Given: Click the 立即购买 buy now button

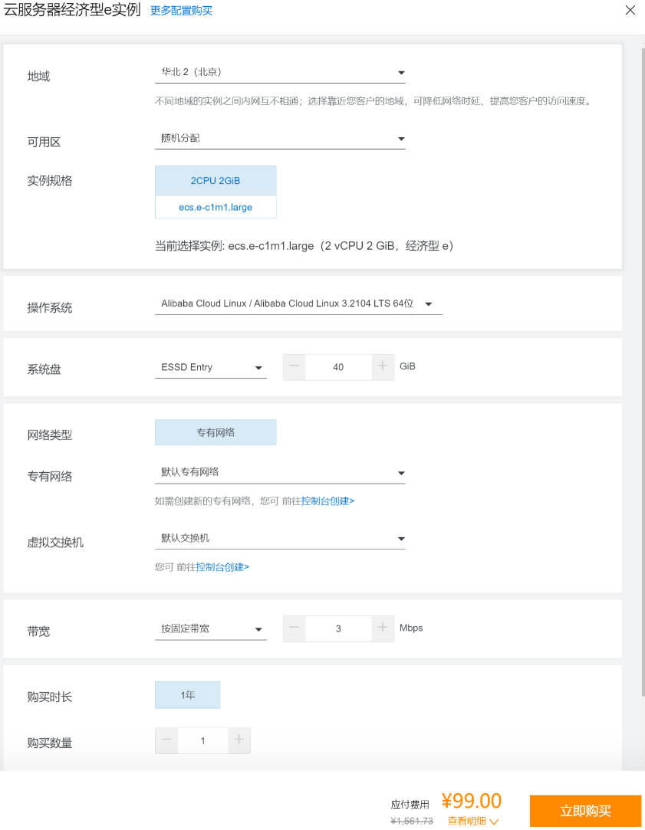Looking at the screenshot, I should (x=585, y=811).
